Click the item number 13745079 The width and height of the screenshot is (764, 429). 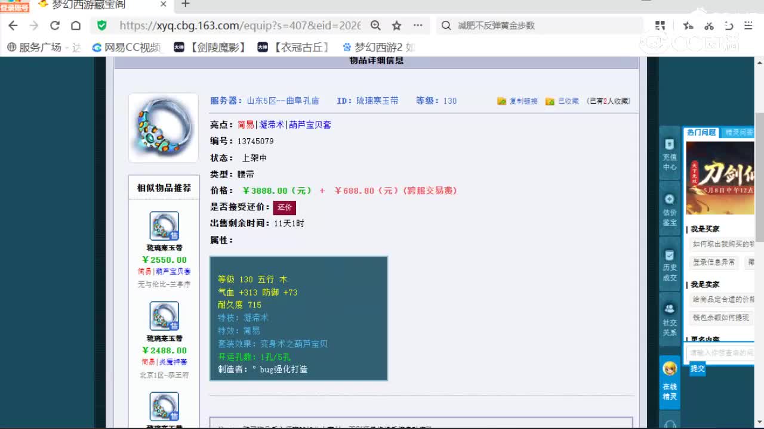tap(255, 141)
